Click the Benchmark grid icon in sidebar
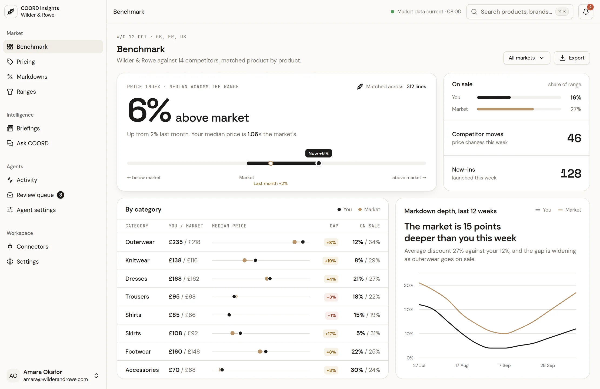 click(10, 47)
